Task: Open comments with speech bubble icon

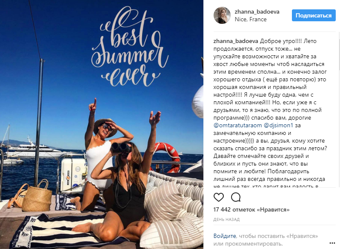Action: [236, 197]
